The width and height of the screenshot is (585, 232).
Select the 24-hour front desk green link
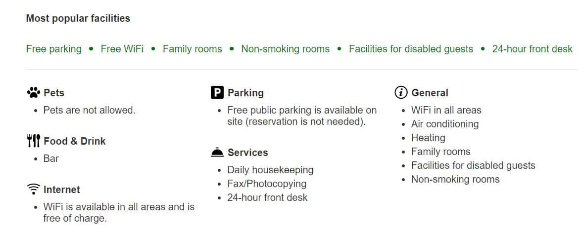532,49
